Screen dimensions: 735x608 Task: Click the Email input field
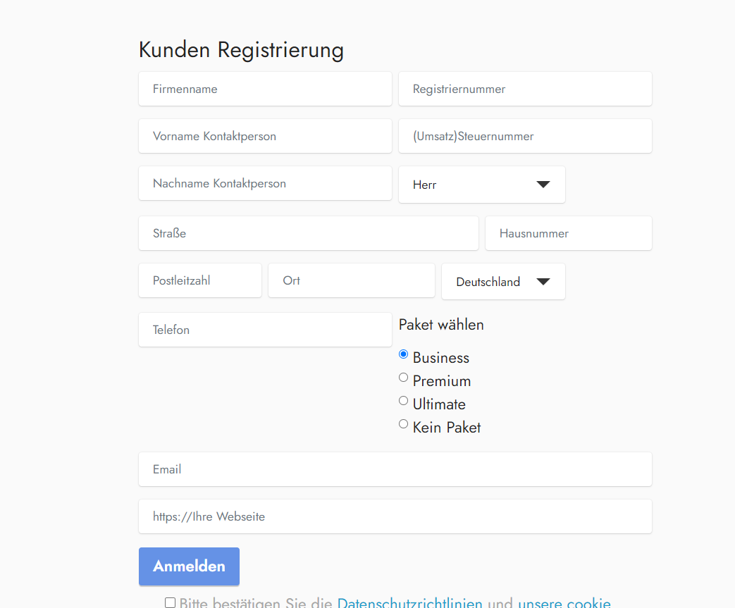(x=395, y=469)
